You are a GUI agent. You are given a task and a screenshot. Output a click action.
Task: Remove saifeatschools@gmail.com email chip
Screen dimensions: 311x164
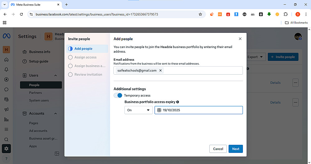[160, 71]
